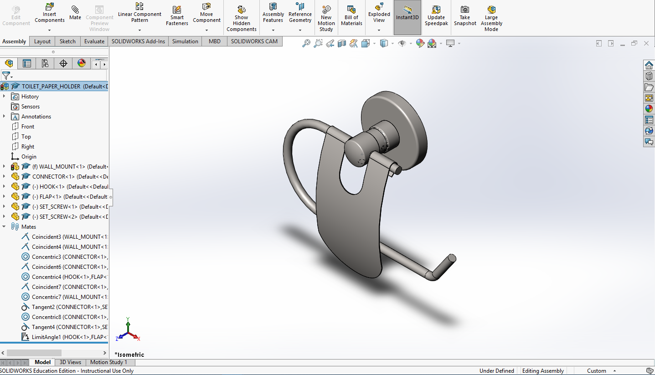The image size is (655, 375).
Task: Click Zoom to Fit icon in view toolbar
Action: coord(306,43)
